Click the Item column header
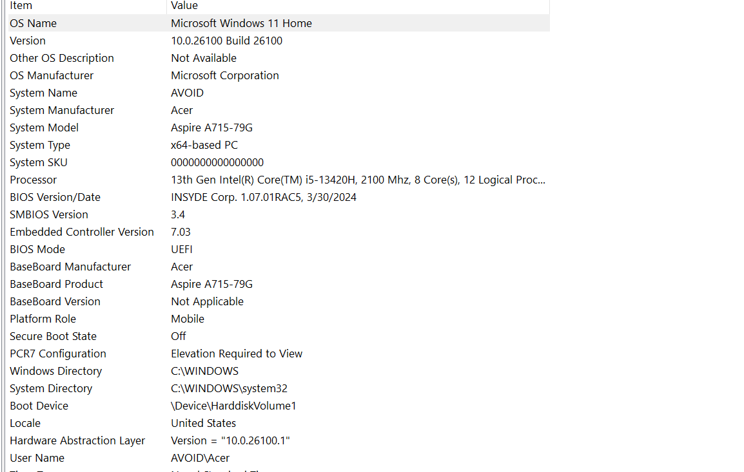This screenshot has height=472, width=744. pyautogui.click(x=87, y=6)
